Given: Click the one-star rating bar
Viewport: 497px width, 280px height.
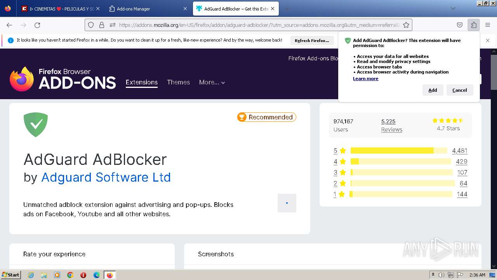Looking at the screenshot, I should (x=401, y=194).
